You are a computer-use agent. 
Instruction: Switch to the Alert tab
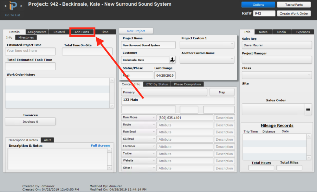tap(47, 140)
